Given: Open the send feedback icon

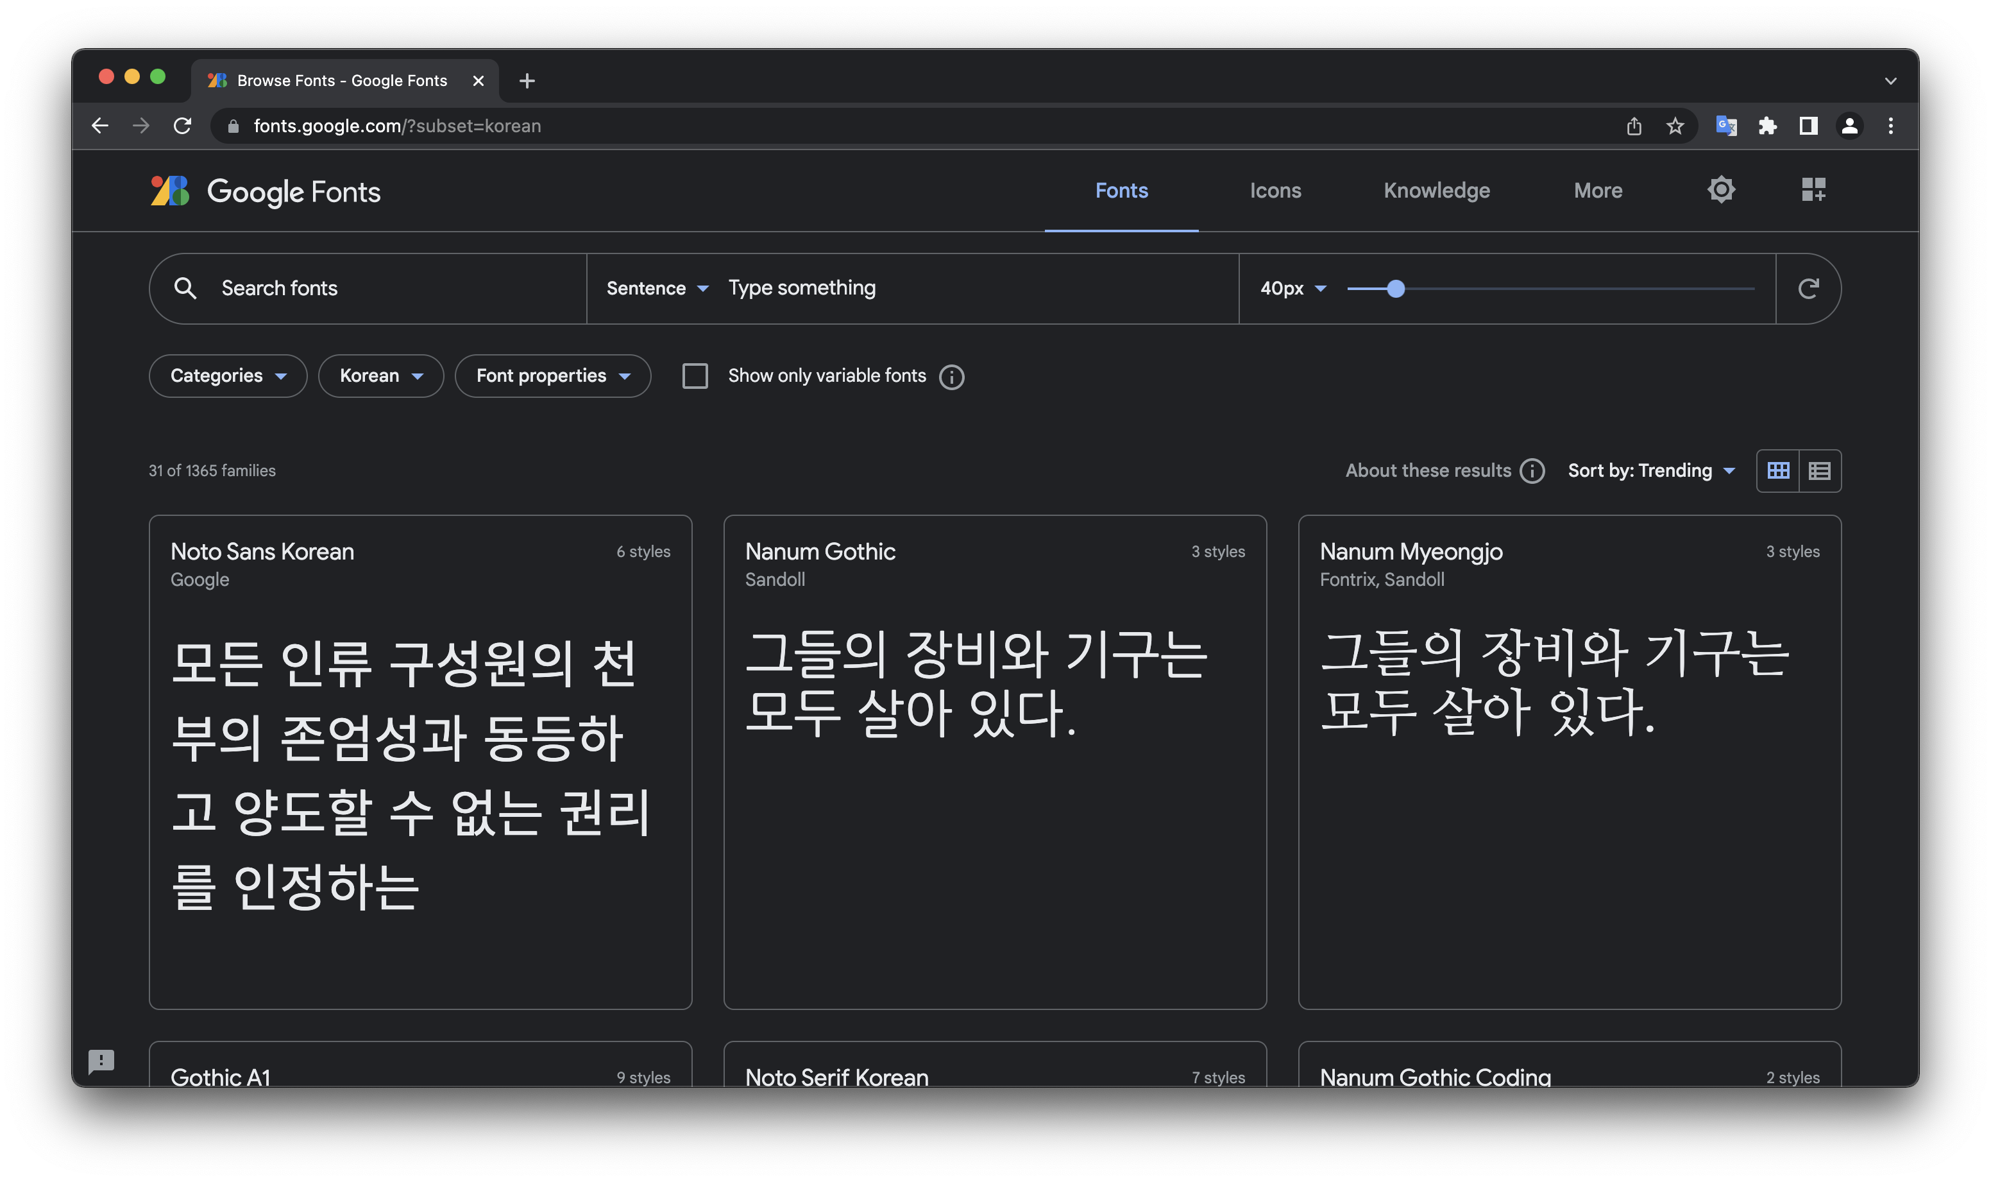Looking at the screenshot, I should click(x=101, y=1061).
